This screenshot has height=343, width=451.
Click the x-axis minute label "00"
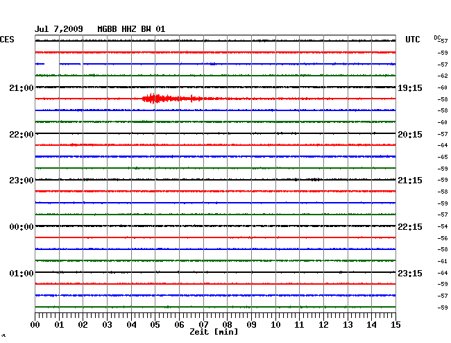[35, 325]
